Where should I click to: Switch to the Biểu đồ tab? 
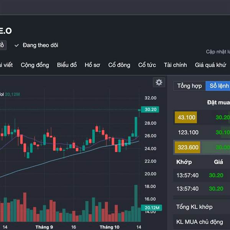click(x=67, y=65)
